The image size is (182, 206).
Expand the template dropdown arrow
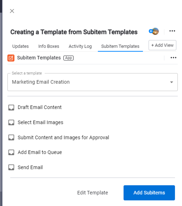(171, 82)
